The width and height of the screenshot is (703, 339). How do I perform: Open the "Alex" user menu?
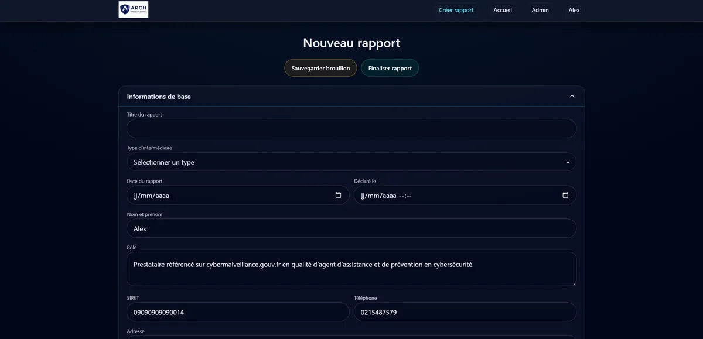574,9
